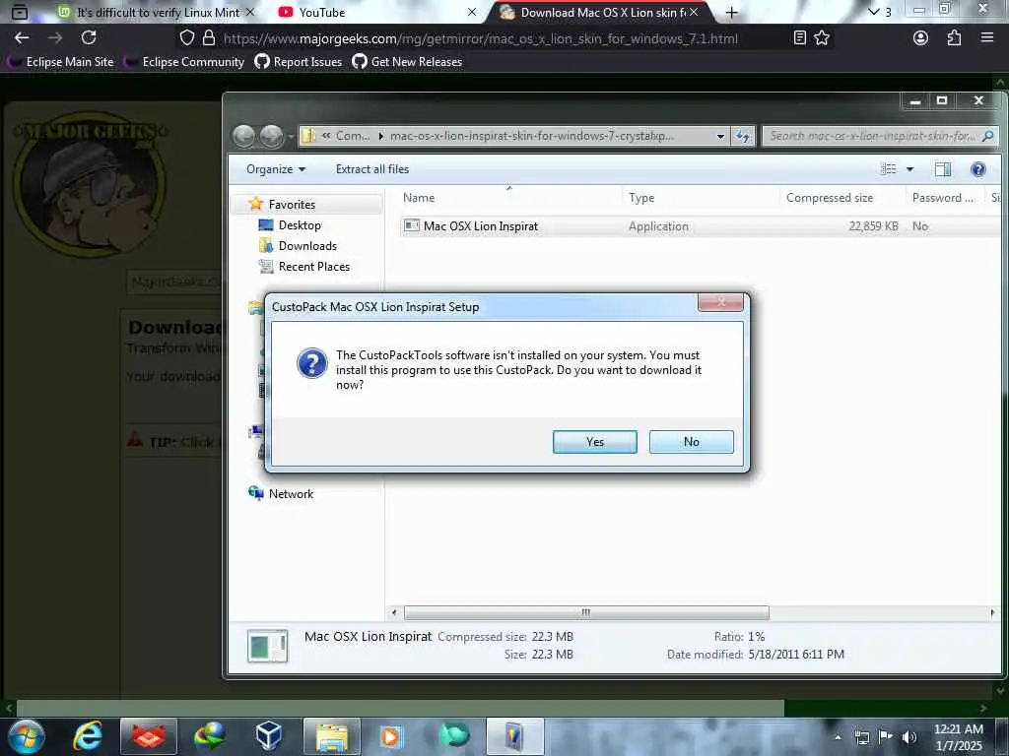The image size is (1009, 756).
Task: Open a new browser tab
Action: tap(732, 12)
